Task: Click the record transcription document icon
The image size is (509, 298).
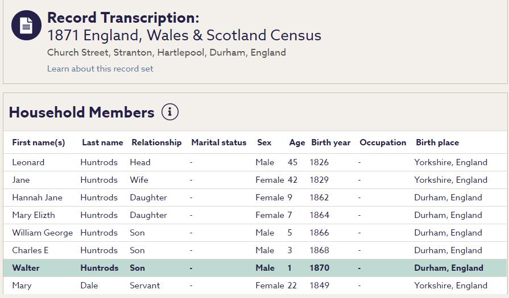Action: [x=26, y=26]
